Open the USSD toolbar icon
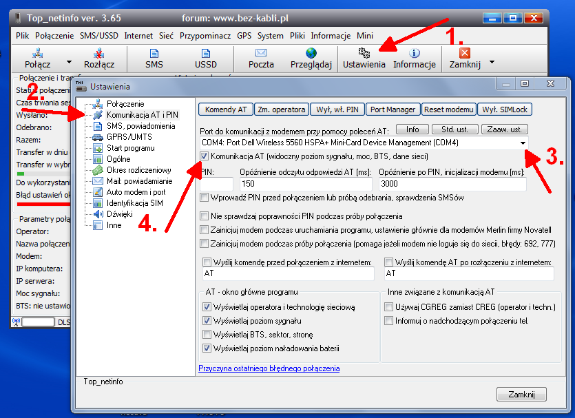This screenshot has width=575, height=418. (x=205, y=53)
